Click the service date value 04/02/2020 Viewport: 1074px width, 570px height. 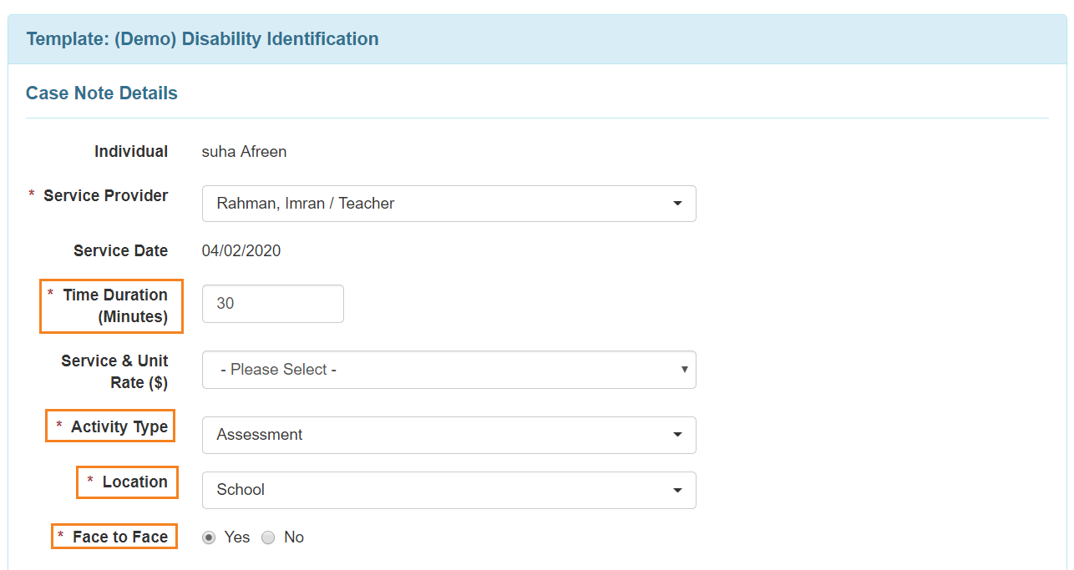click(241, 251)
